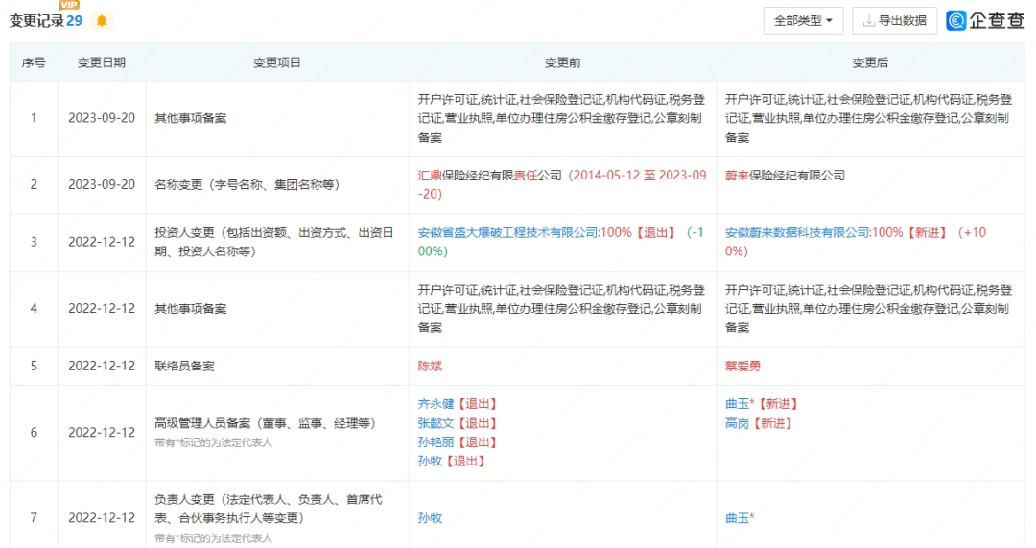Open 安徽省盛大爆破工程技术有限公司 company link
This screenshot has width=1036, height=548.
[x=508, y=232]
